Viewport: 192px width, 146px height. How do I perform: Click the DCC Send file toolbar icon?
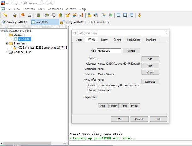[x=68, y=15]
